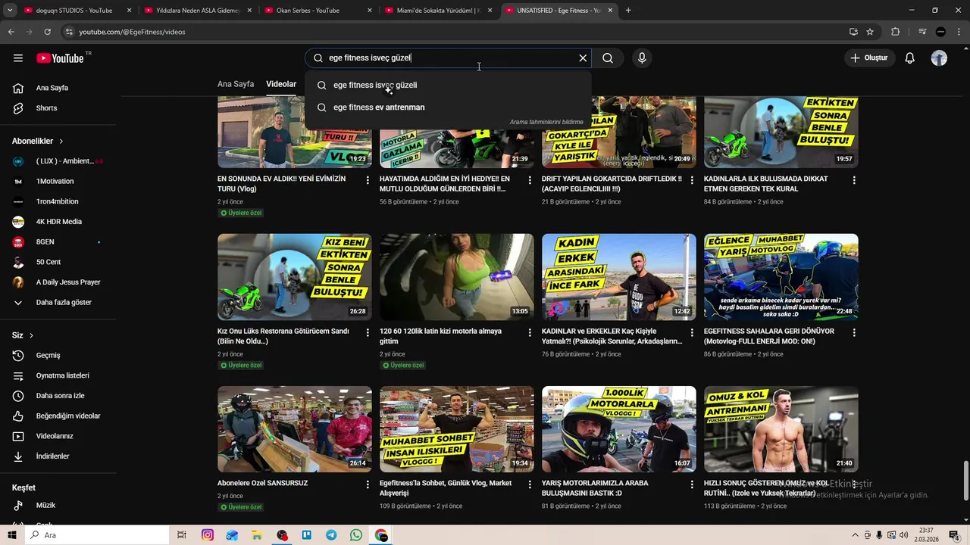Open Daha sonra izle watch later
This screenshot has width=970, height=545.
point(59,396)
